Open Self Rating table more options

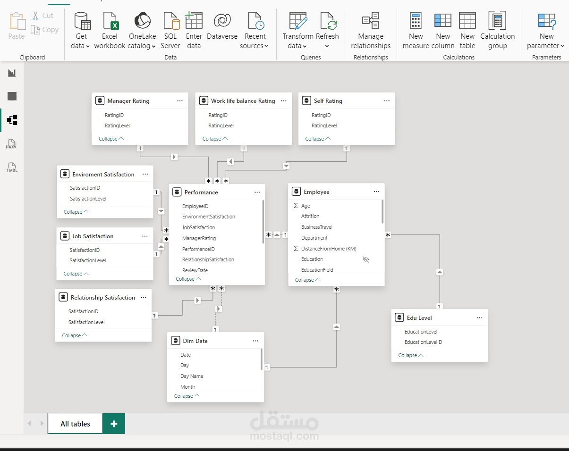coord(387,101)
